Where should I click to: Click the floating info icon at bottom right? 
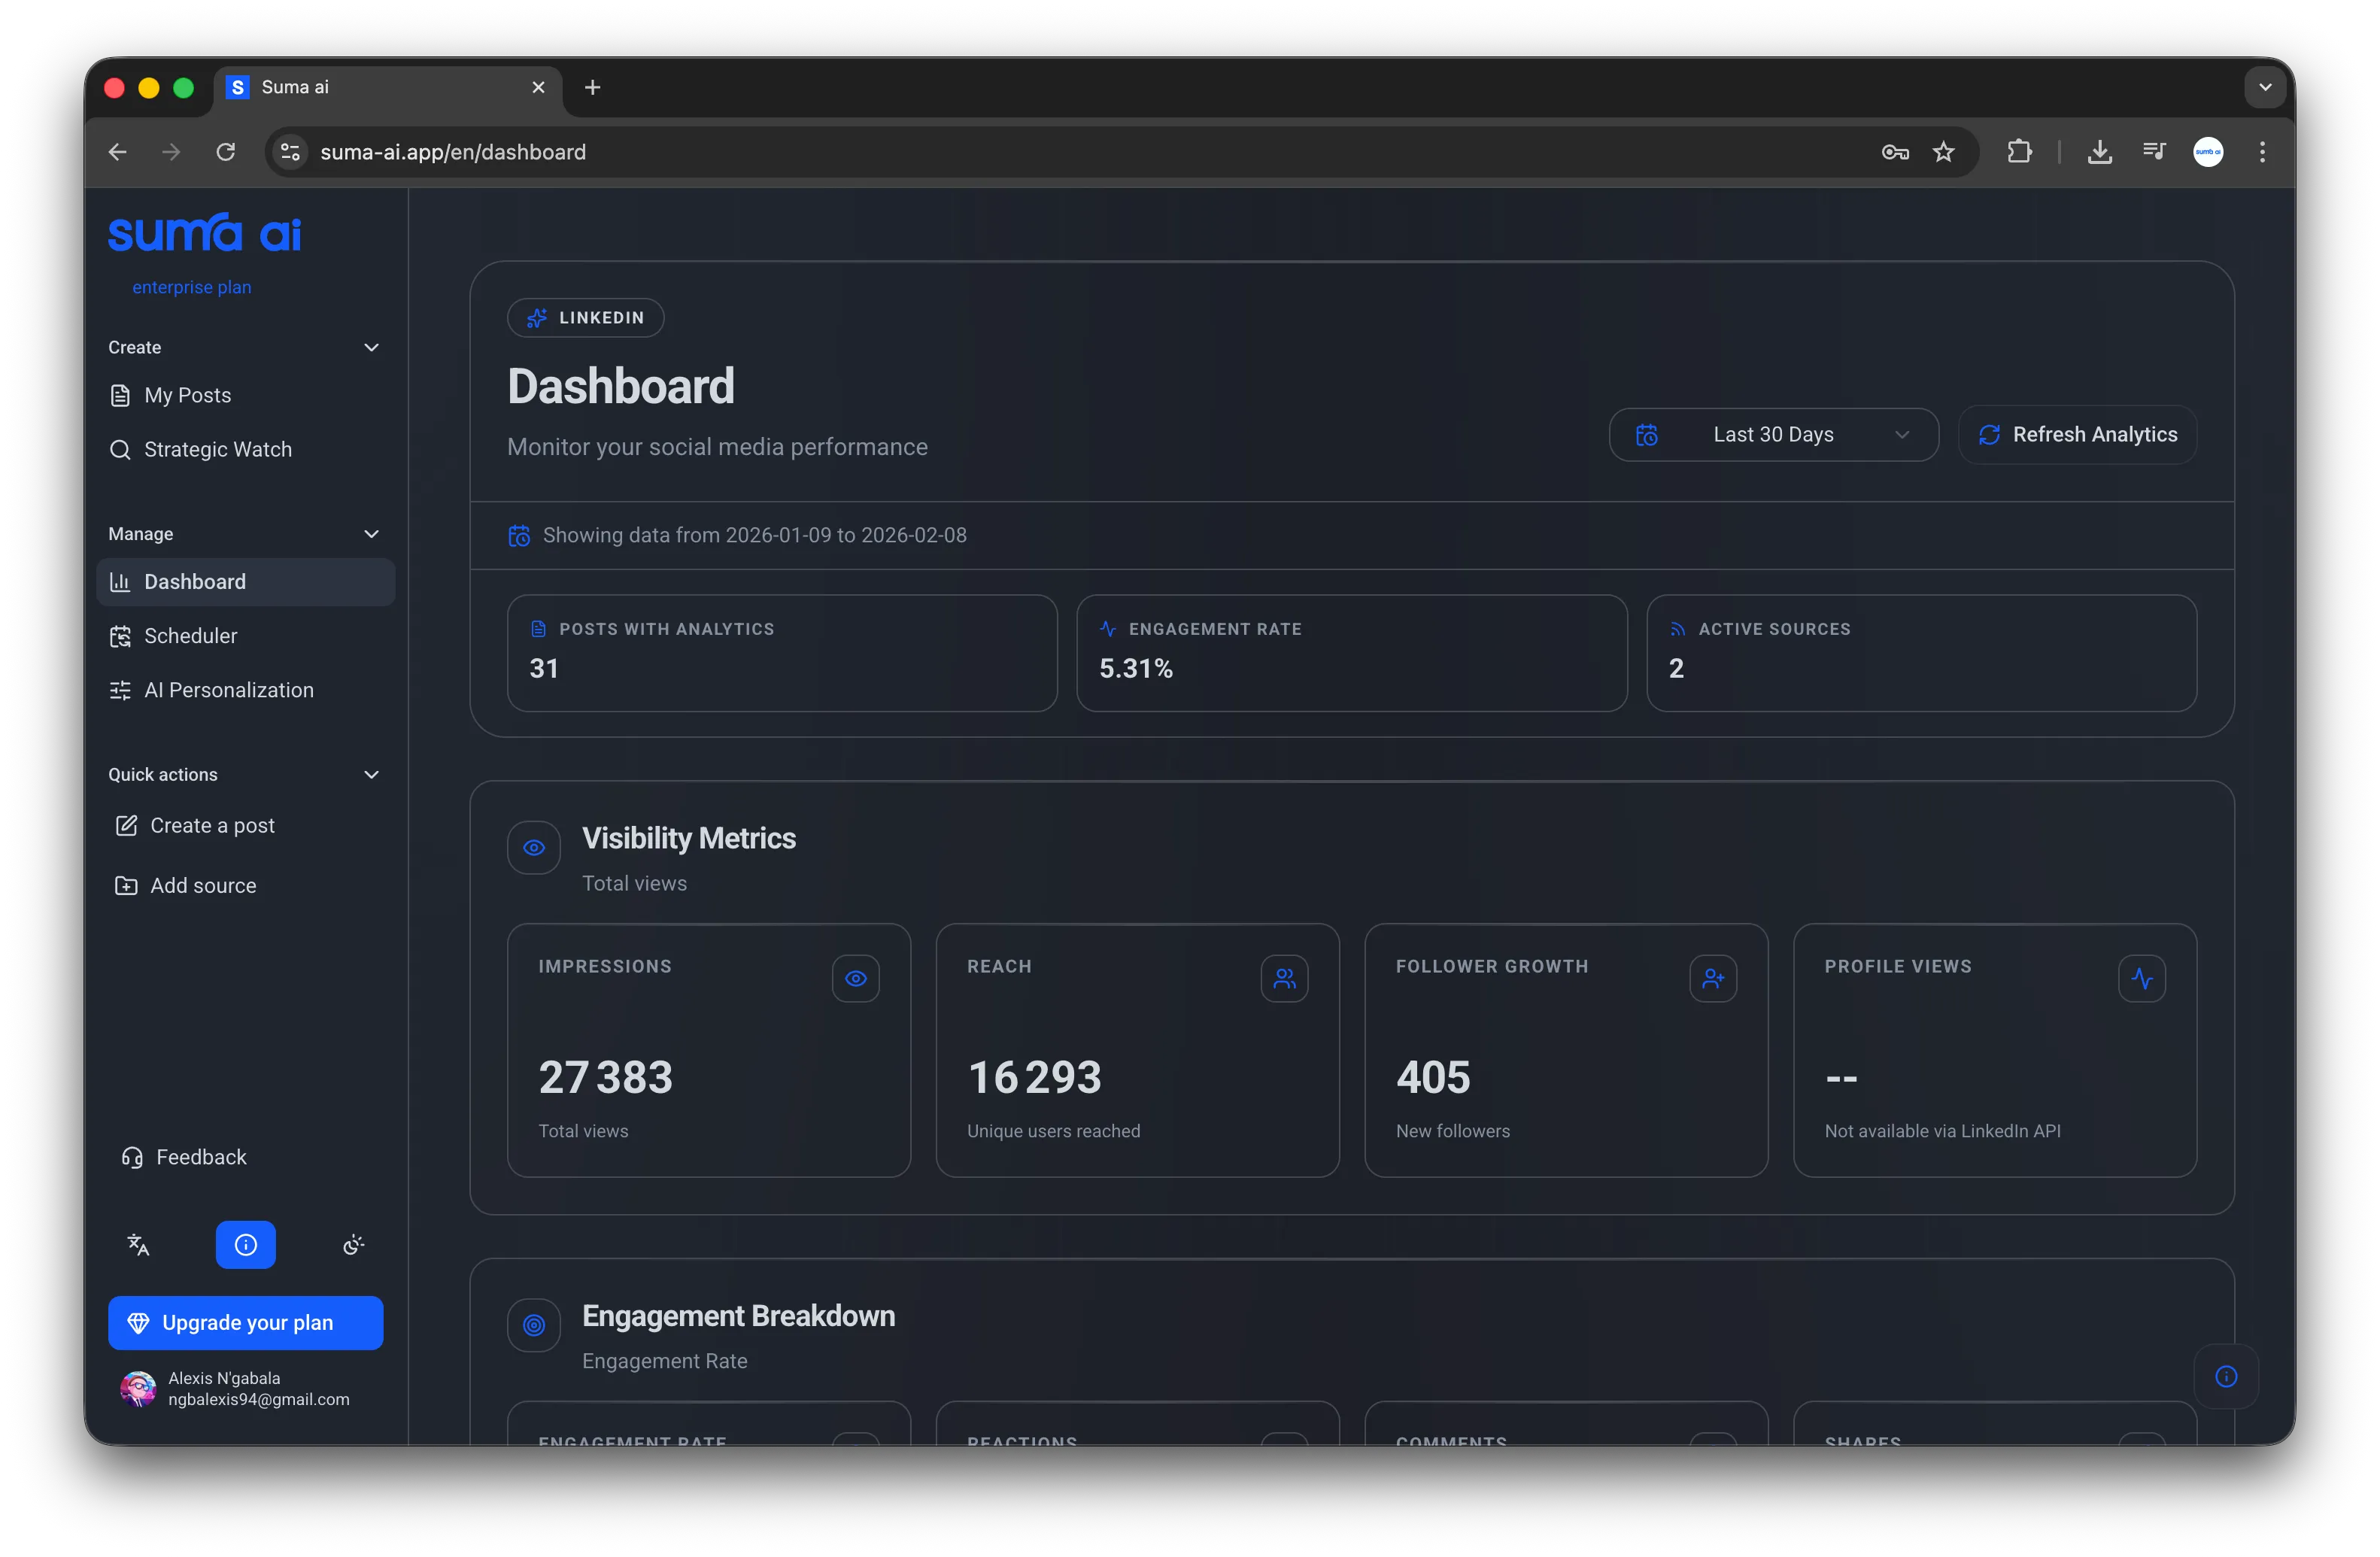(2226, 1377)
